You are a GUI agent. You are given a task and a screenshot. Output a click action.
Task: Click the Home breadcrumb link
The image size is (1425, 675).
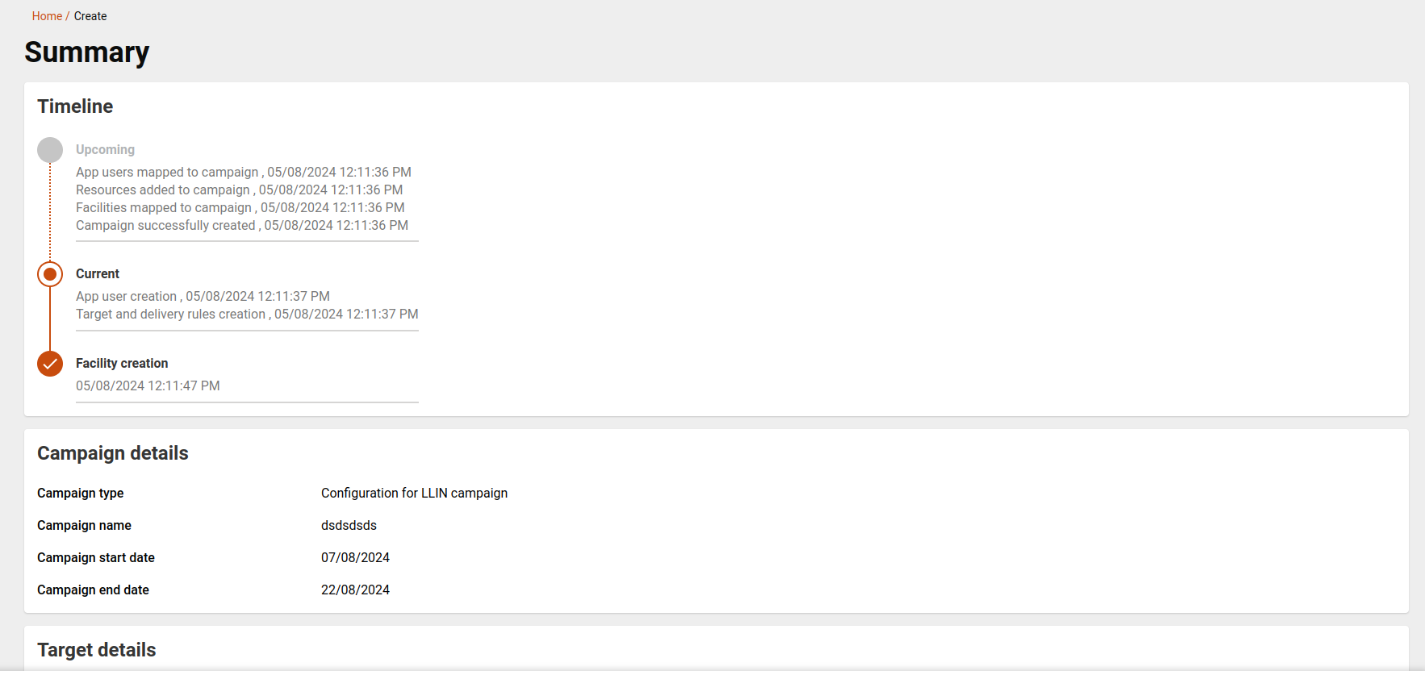tap(47, 16)
